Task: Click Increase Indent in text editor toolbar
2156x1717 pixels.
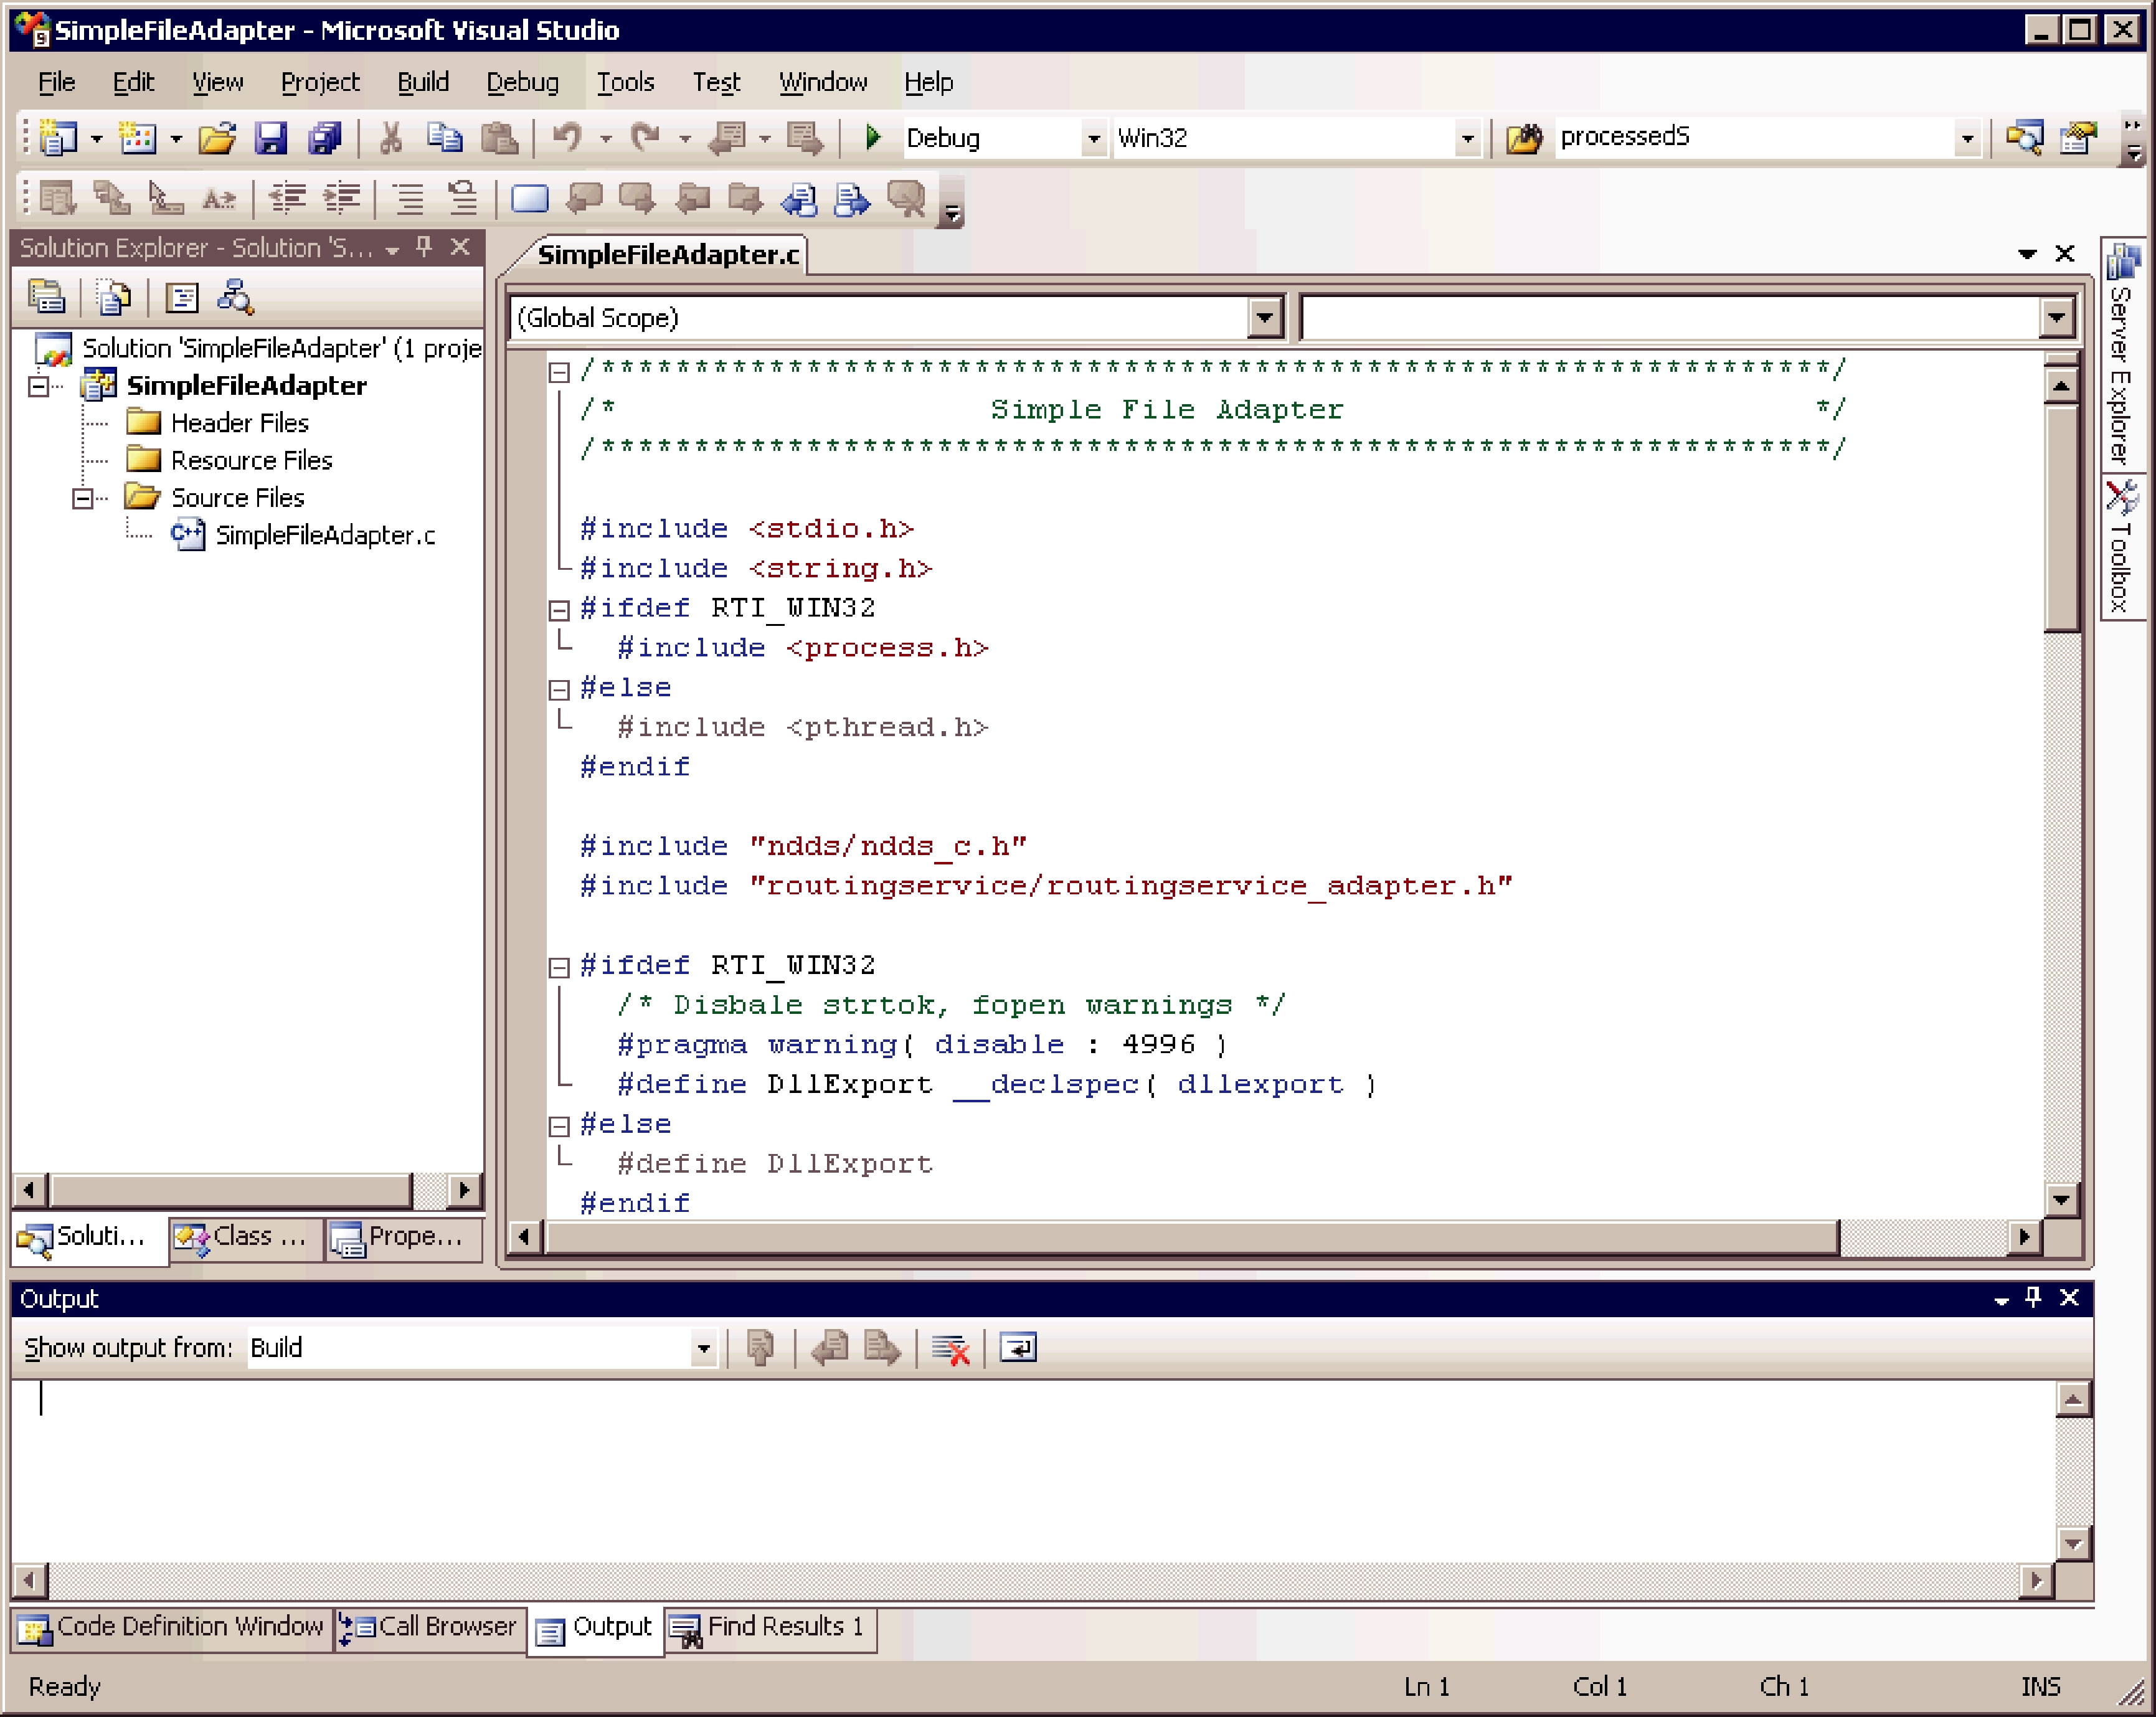Action: pos(341,199)
